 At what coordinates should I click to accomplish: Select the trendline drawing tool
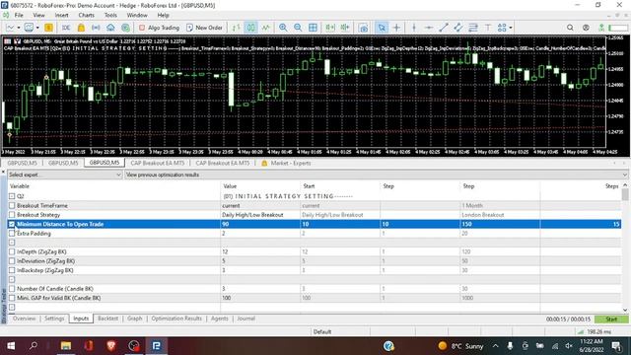pos(444,28)
